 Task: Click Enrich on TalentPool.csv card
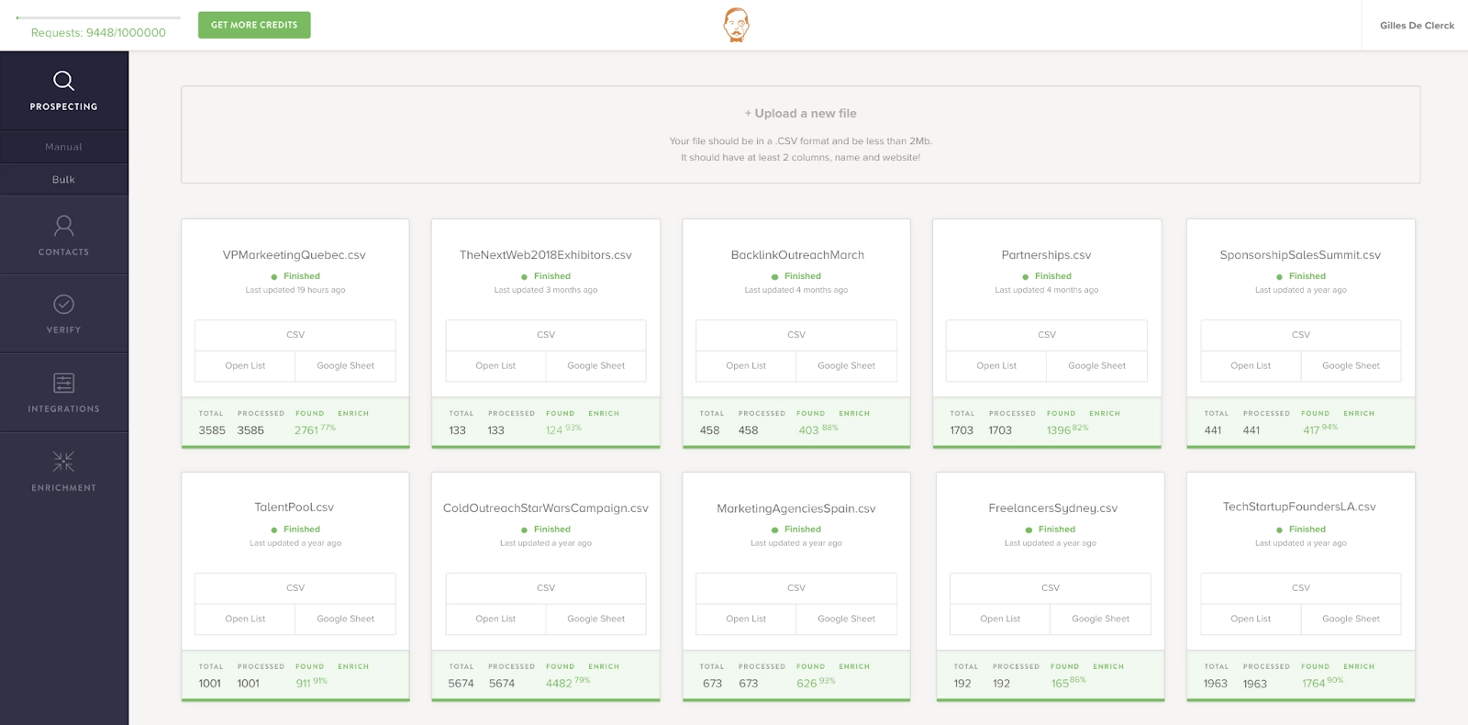353,667
